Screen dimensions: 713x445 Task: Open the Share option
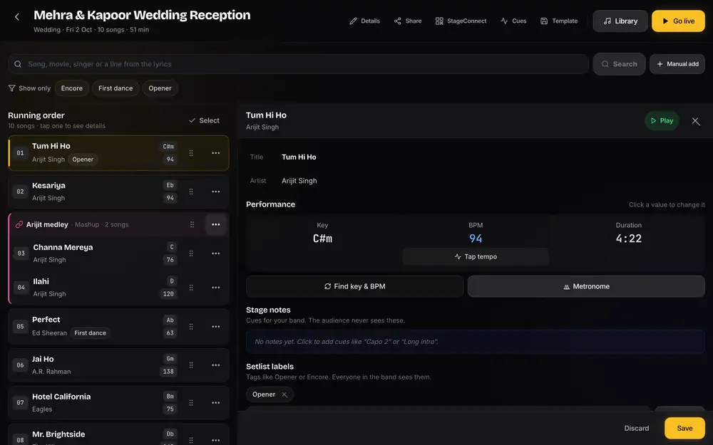click(x=408, y=21)
